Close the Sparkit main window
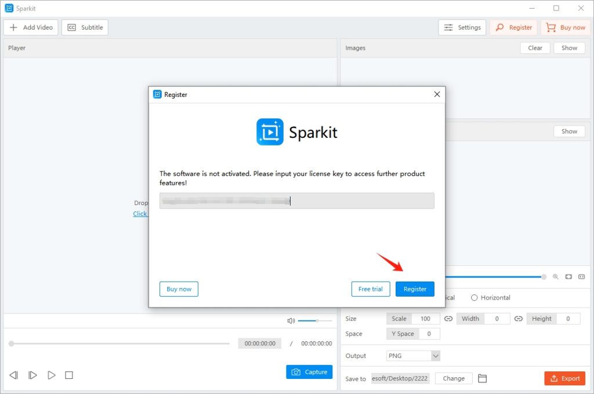Image resolution: width=594 pixels, height=394 pixels. pos(581,8)
